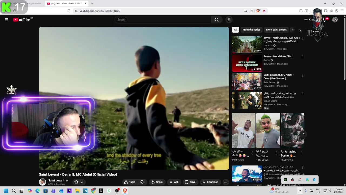Show next Shorts with arrow button
This screenshot has height=195, width=346.
click(x=303, y=134)
